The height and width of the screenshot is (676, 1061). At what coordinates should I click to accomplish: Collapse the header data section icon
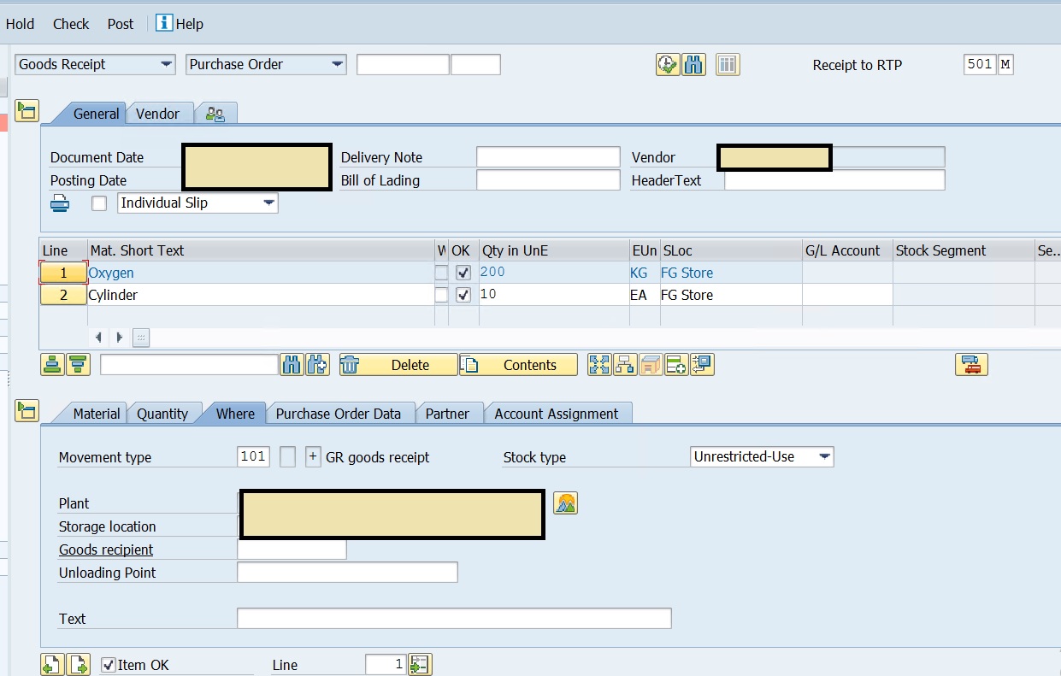tap(27, 110)
